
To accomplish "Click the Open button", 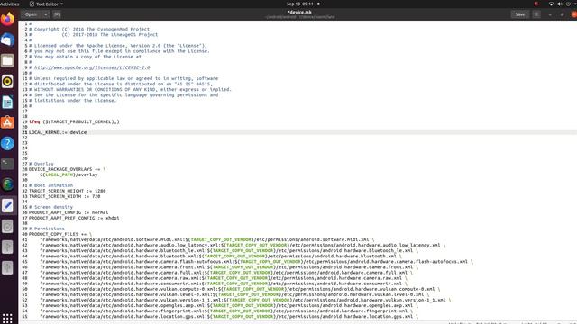I will [x=31, y=14].
